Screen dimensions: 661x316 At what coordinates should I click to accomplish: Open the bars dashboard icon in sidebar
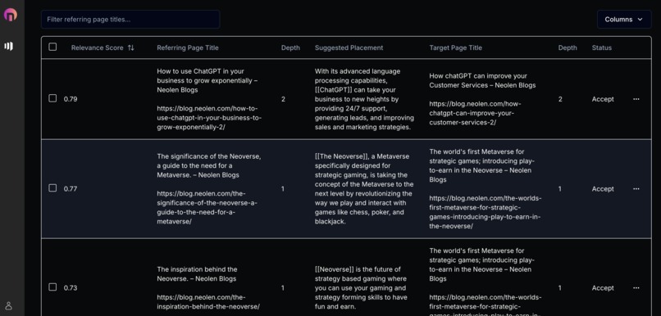8,47
